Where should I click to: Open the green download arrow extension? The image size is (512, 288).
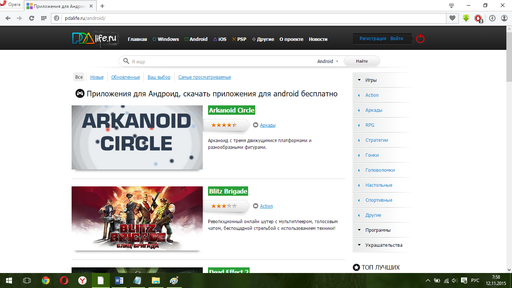(466, 18)
